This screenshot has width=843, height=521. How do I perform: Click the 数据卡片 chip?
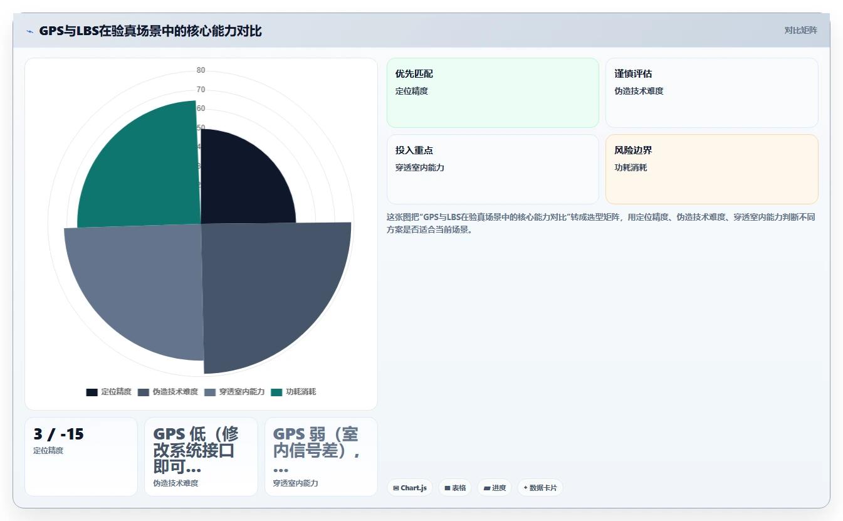click(540, 488)
